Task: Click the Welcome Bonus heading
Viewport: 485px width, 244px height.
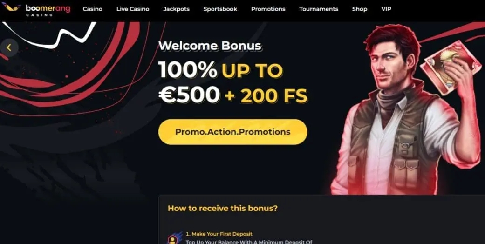Action: point(210,46)
